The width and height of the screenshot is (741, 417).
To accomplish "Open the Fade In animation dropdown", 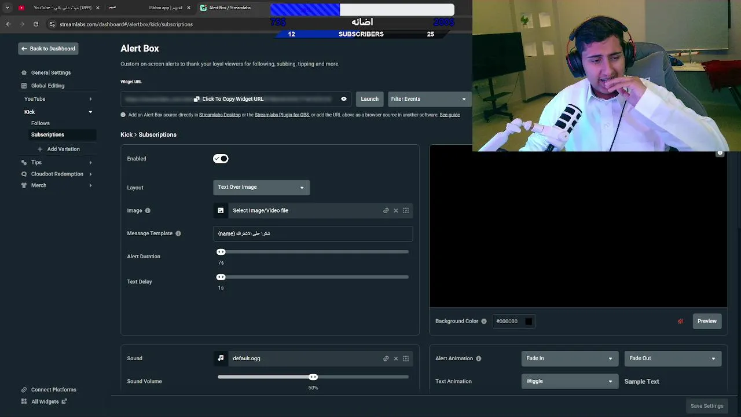I will tap(570, 359).
